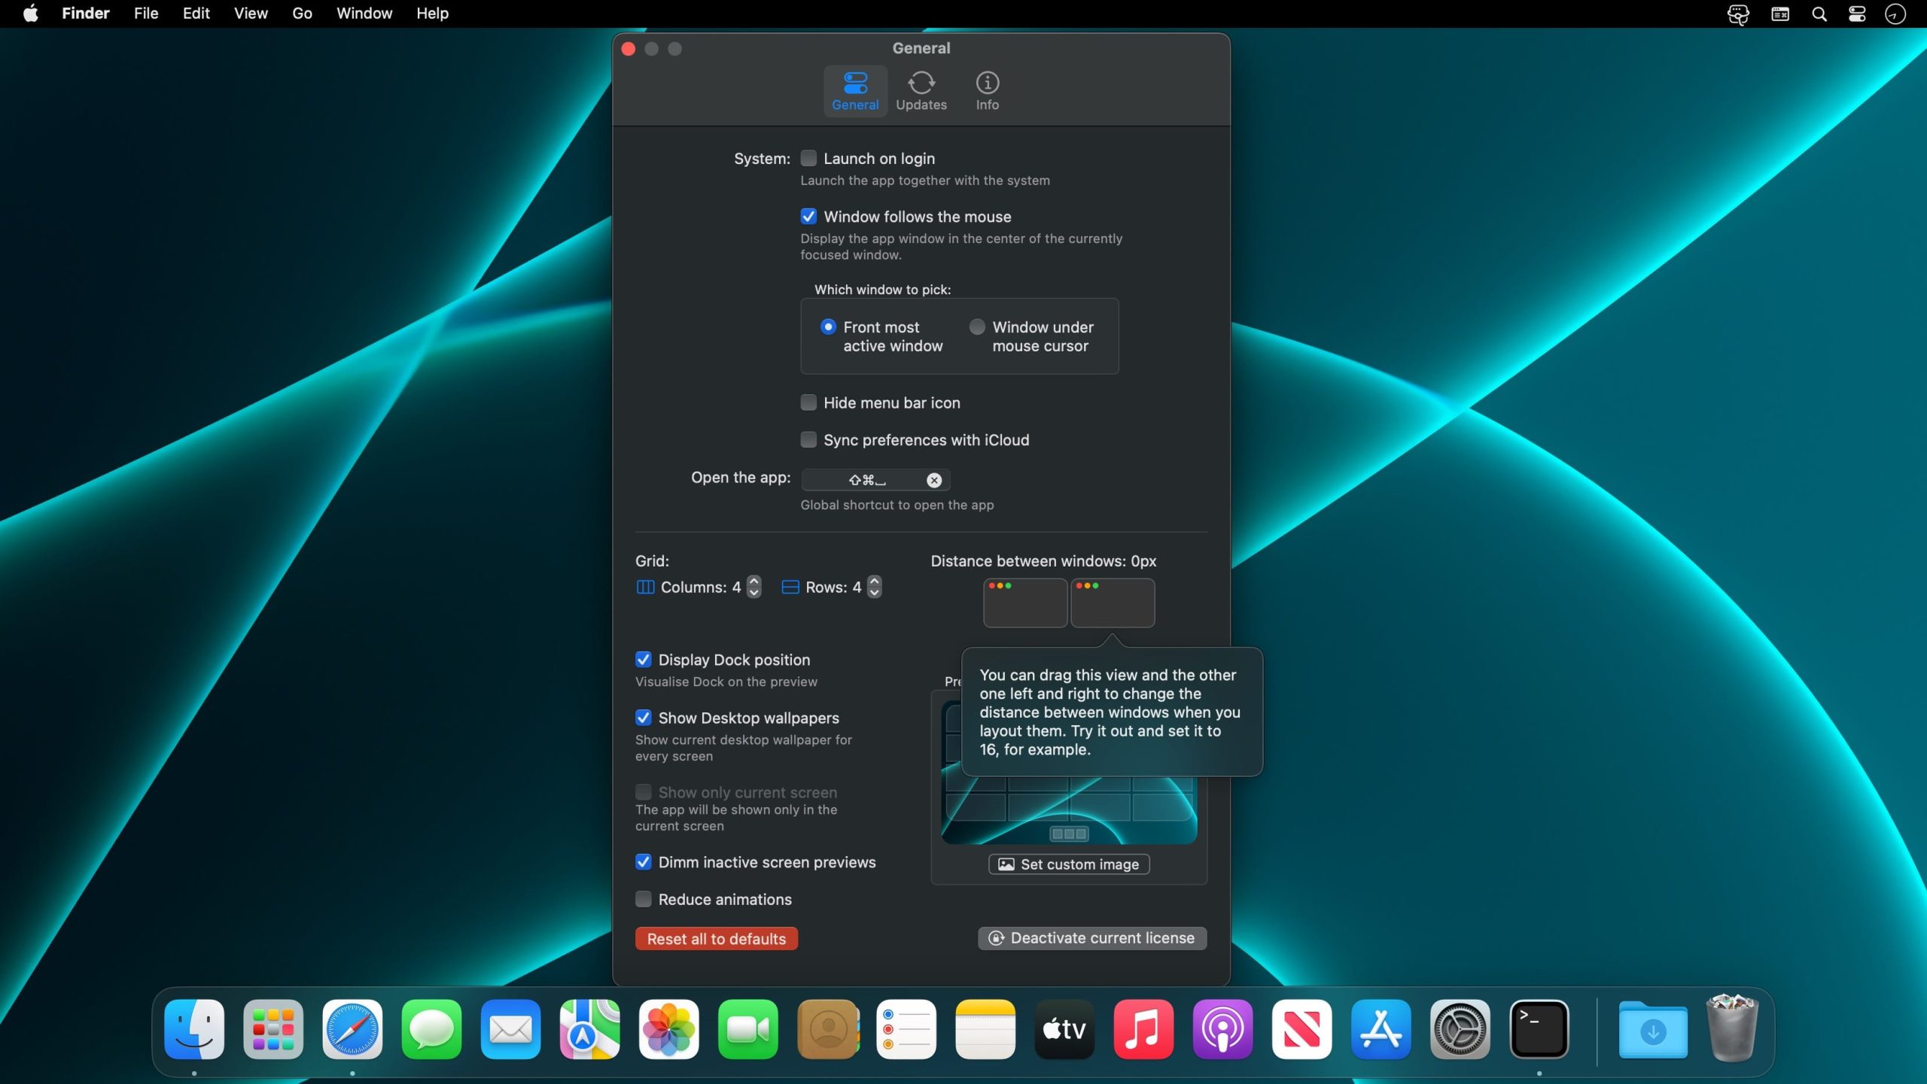1927x1084 pixels.
Task: Select Window under mouse cursor option
Action: (x=976, y=327)
